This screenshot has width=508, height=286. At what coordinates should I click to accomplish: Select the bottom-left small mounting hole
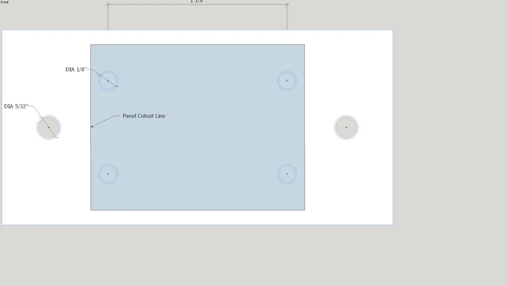108,174
